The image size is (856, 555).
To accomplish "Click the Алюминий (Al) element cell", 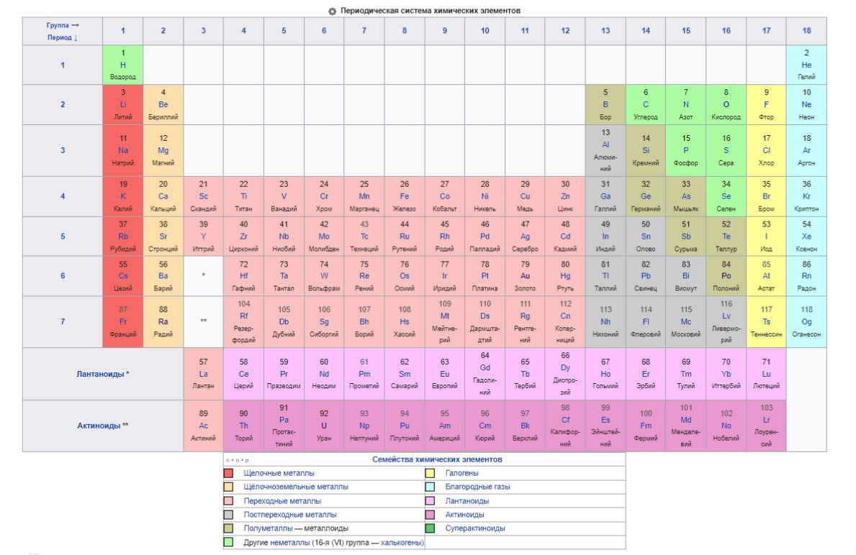I will tap(605, 150).
